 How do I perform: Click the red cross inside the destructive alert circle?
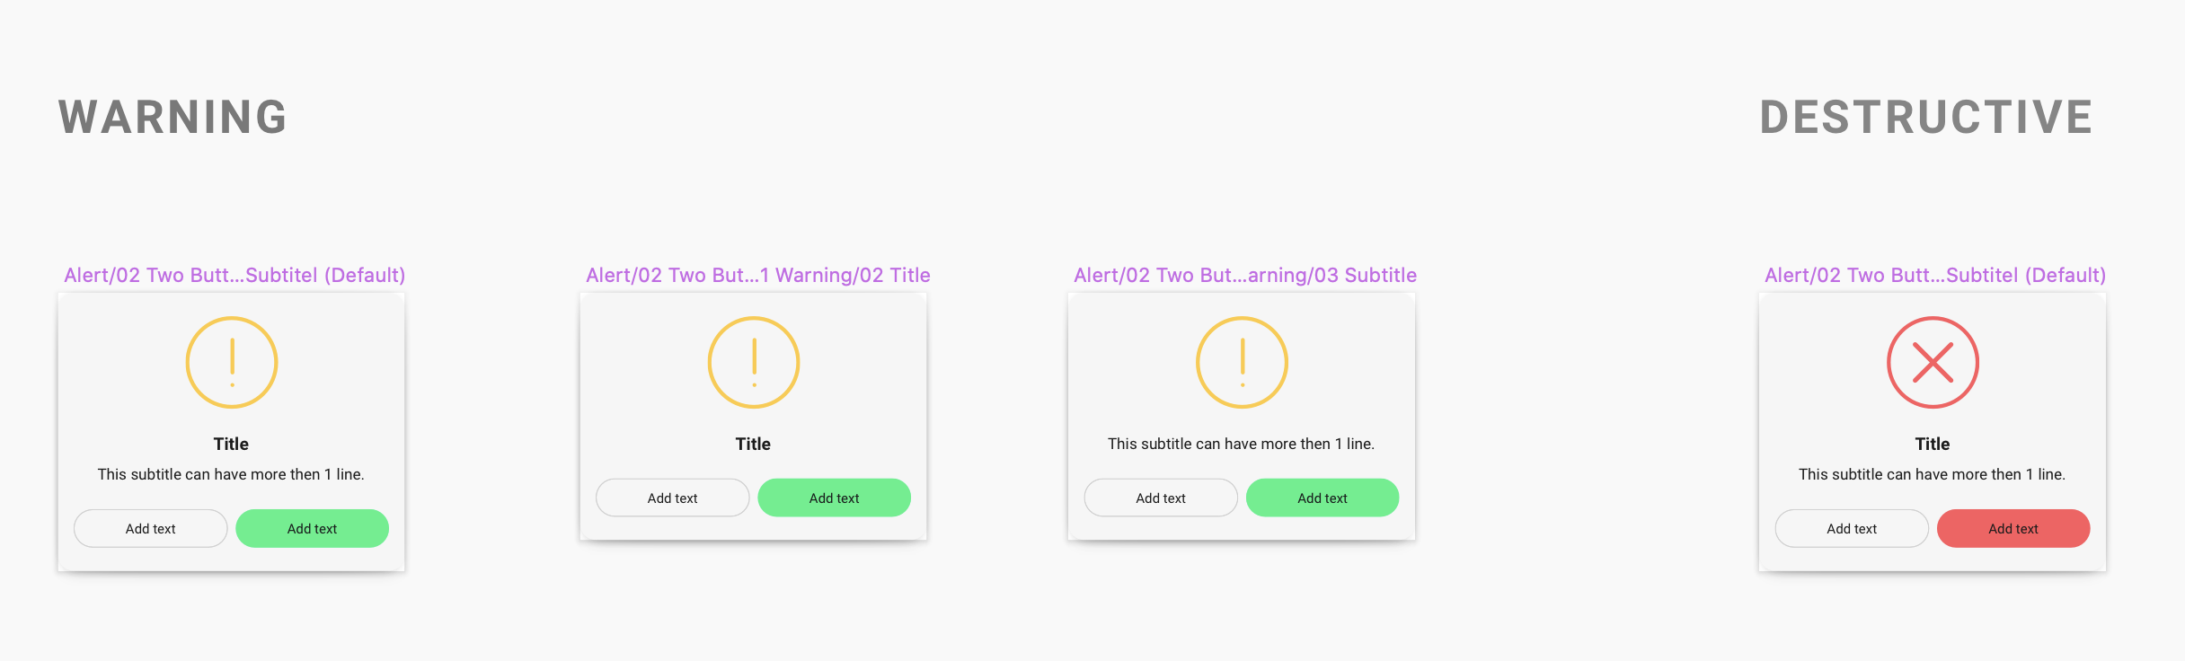coord(1933,362)
